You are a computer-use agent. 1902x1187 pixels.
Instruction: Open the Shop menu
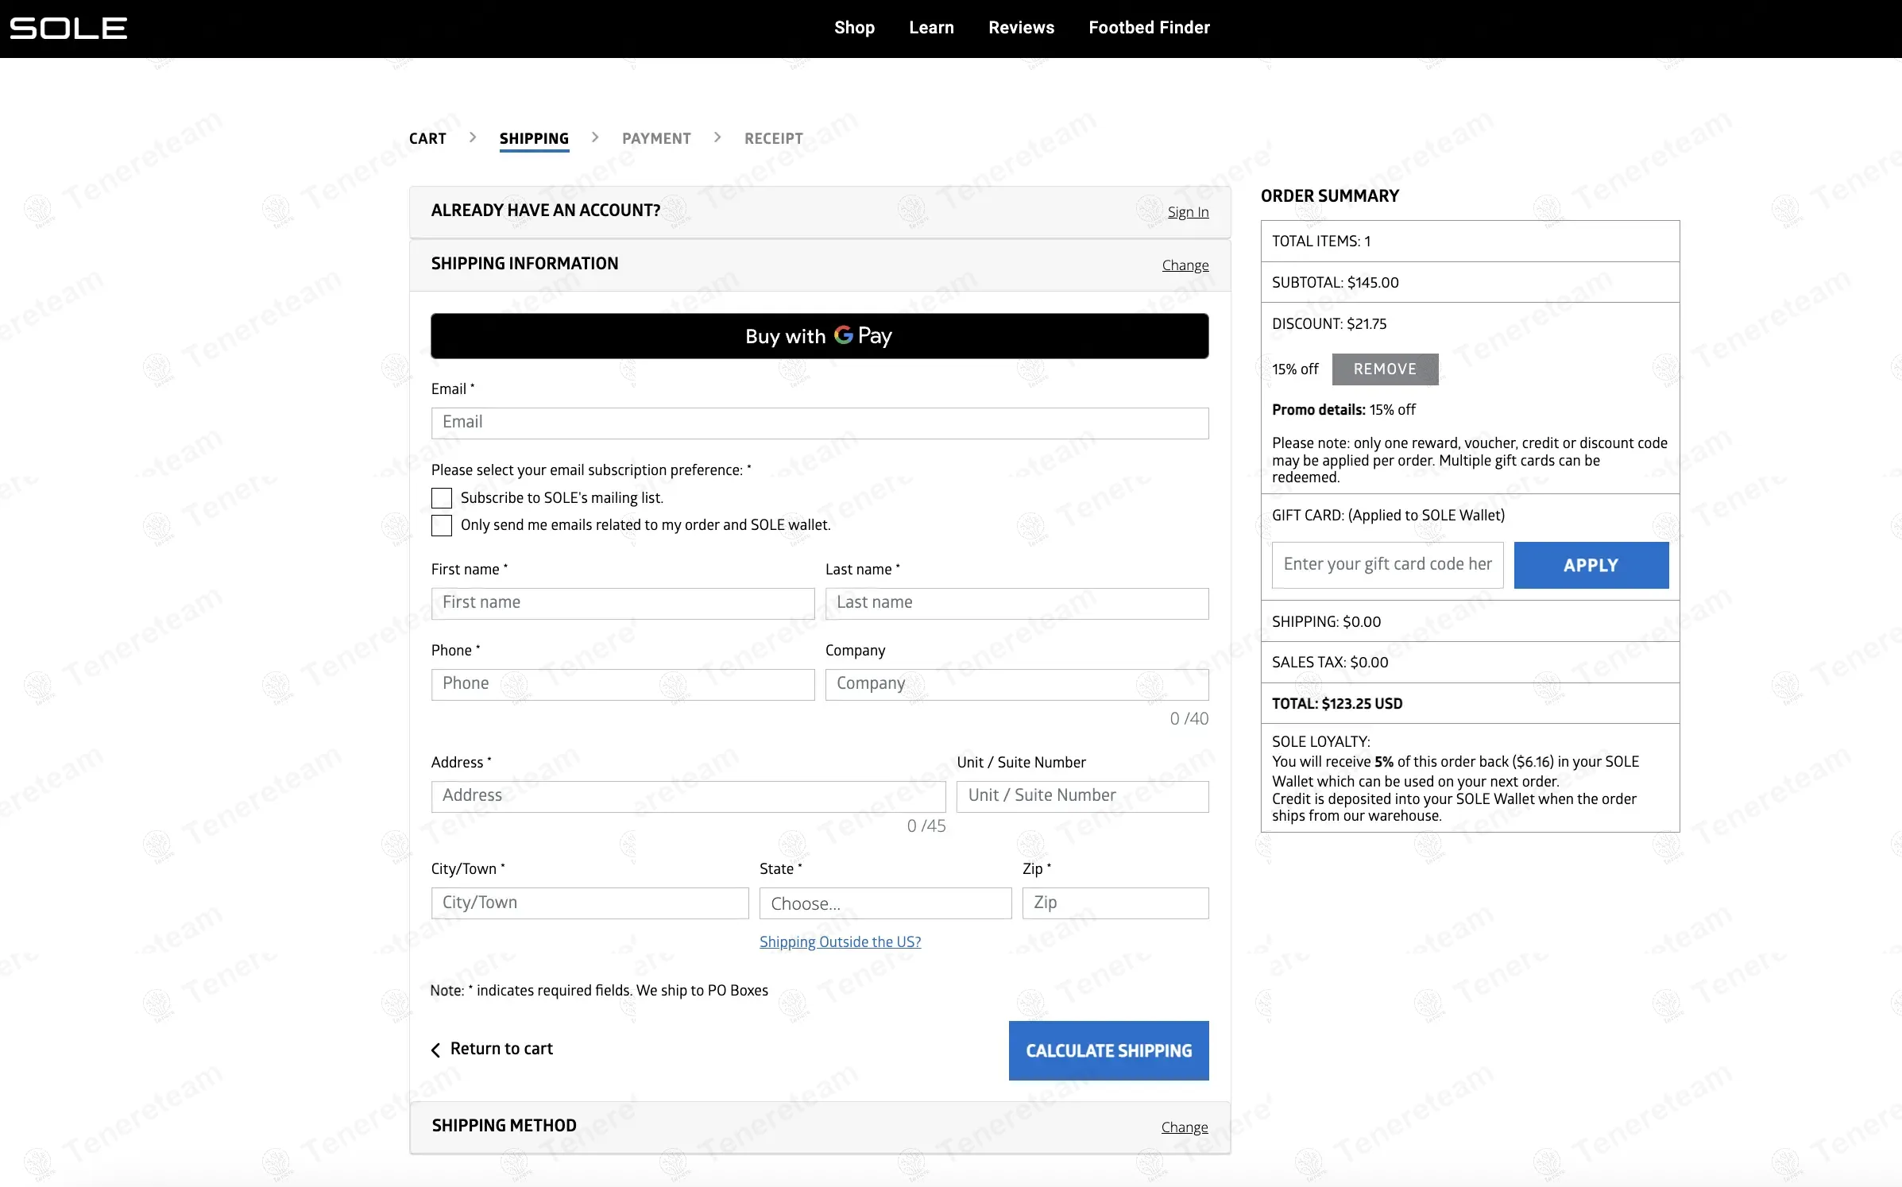854,28
